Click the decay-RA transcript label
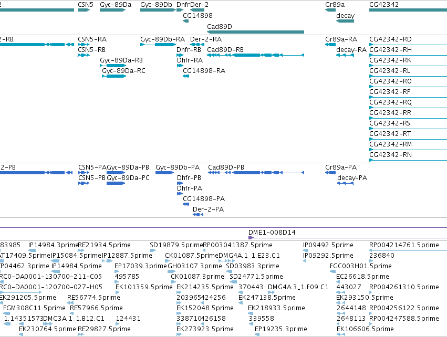Screen dimensions: 447x337 351,49
